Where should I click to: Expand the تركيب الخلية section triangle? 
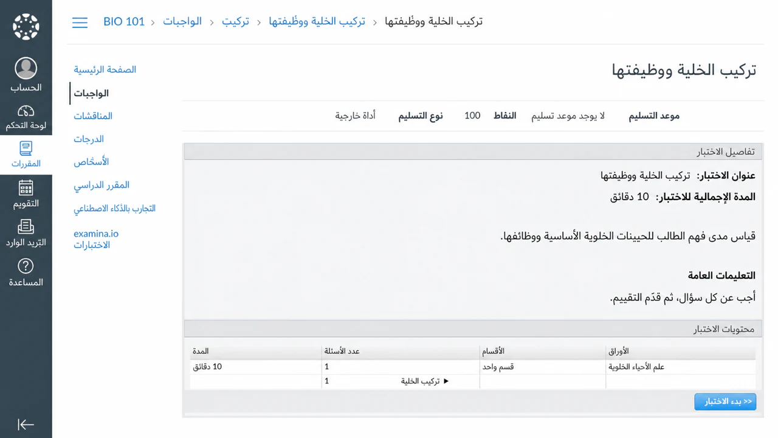click(x=446, y=381)
